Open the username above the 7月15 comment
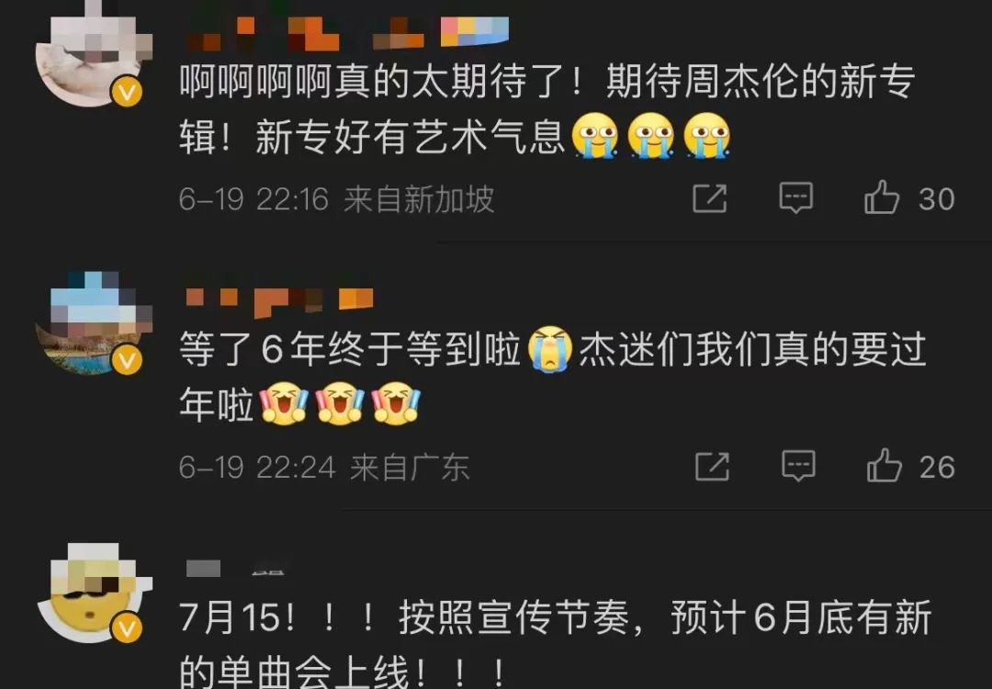992x689 pixels. pyautogui.click(x=237, y=568)
